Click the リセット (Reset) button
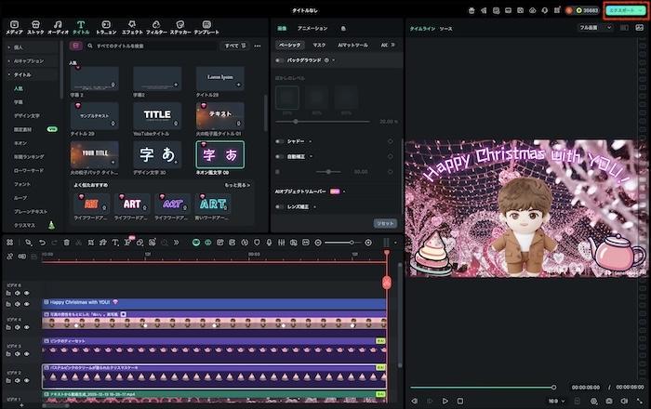The width and height of the screenshot is (651, 409). (x=385, y=223)
